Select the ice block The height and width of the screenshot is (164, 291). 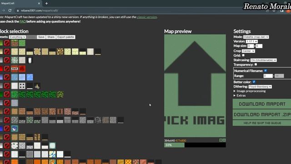tap(15, 77)
